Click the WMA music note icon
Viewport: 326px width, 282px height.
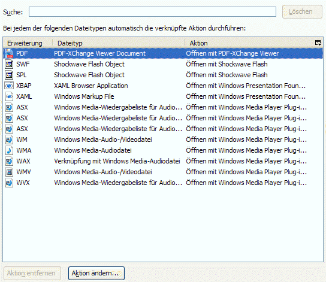9,150
